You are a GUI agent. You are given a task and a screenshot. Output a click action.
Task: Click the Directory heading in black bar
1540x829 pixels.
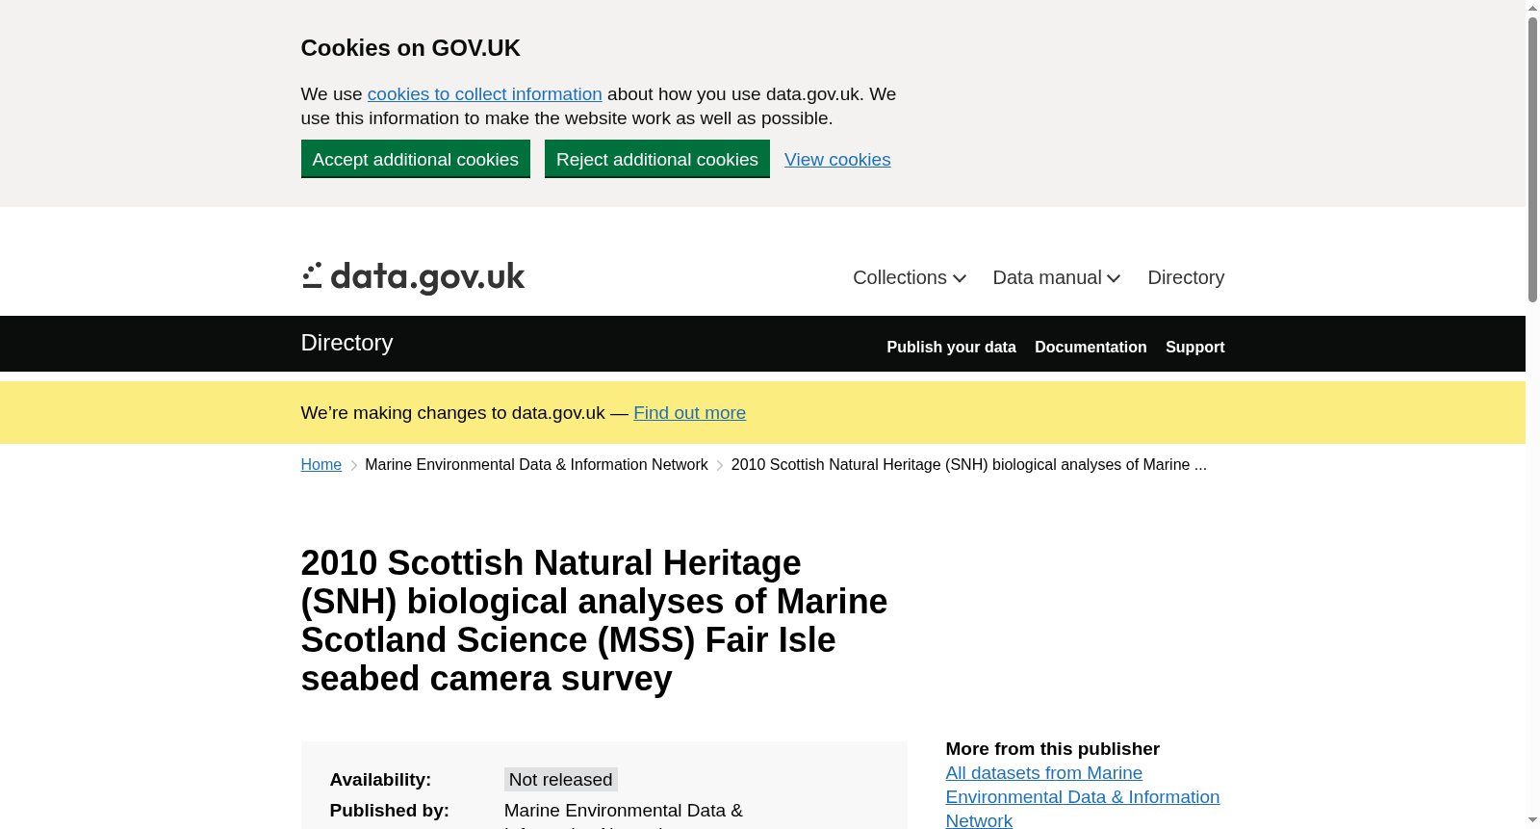(x=346, y=343)
